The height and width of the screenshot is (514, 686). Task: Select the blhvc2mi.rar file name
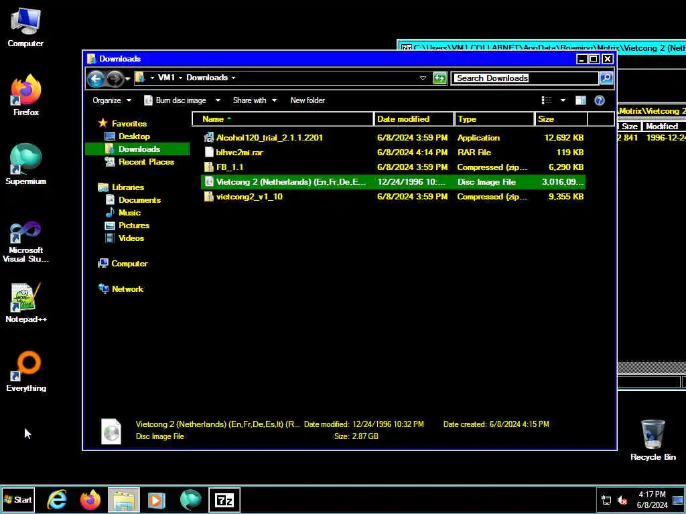239,153
